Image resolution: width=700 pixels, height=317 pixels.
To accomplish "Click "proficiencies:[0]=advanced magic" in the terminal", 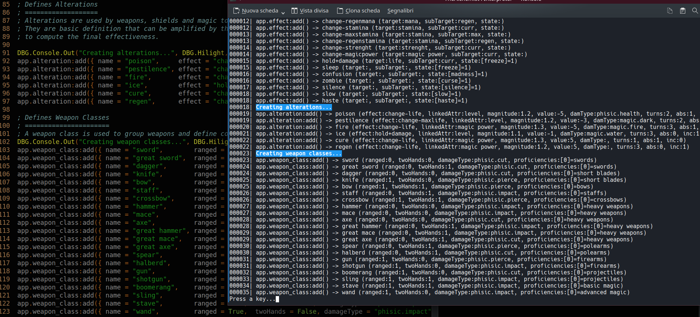I will 574,292.
